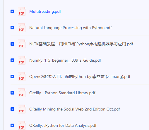Open NumPy_1_5_Beginner__039_s_Guide.pdf file name
This screenshot has height=130, width=149.
pos(65,60)
